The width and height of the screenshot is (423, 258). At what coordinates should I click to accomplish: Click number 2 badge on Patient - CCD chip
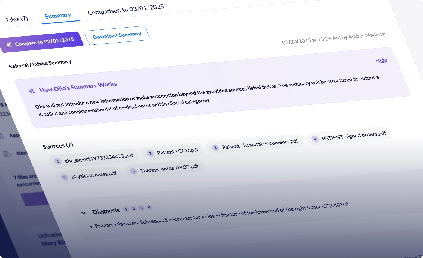pyautogui.click(x=150, y=153)
